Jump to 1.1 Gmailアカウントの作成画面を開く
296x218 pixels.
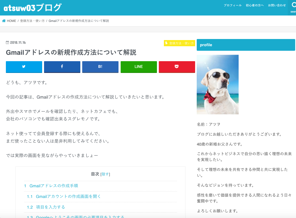click(x=64, y=196)
